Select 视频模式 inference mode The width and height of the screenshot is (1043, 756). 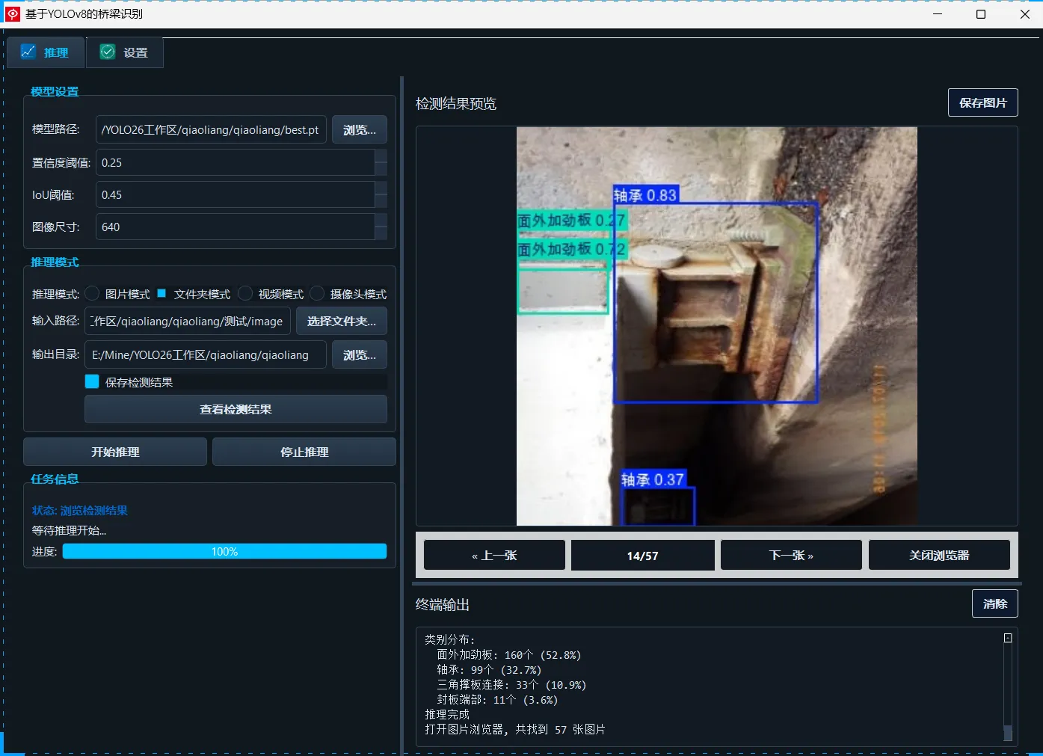[245, 294]
